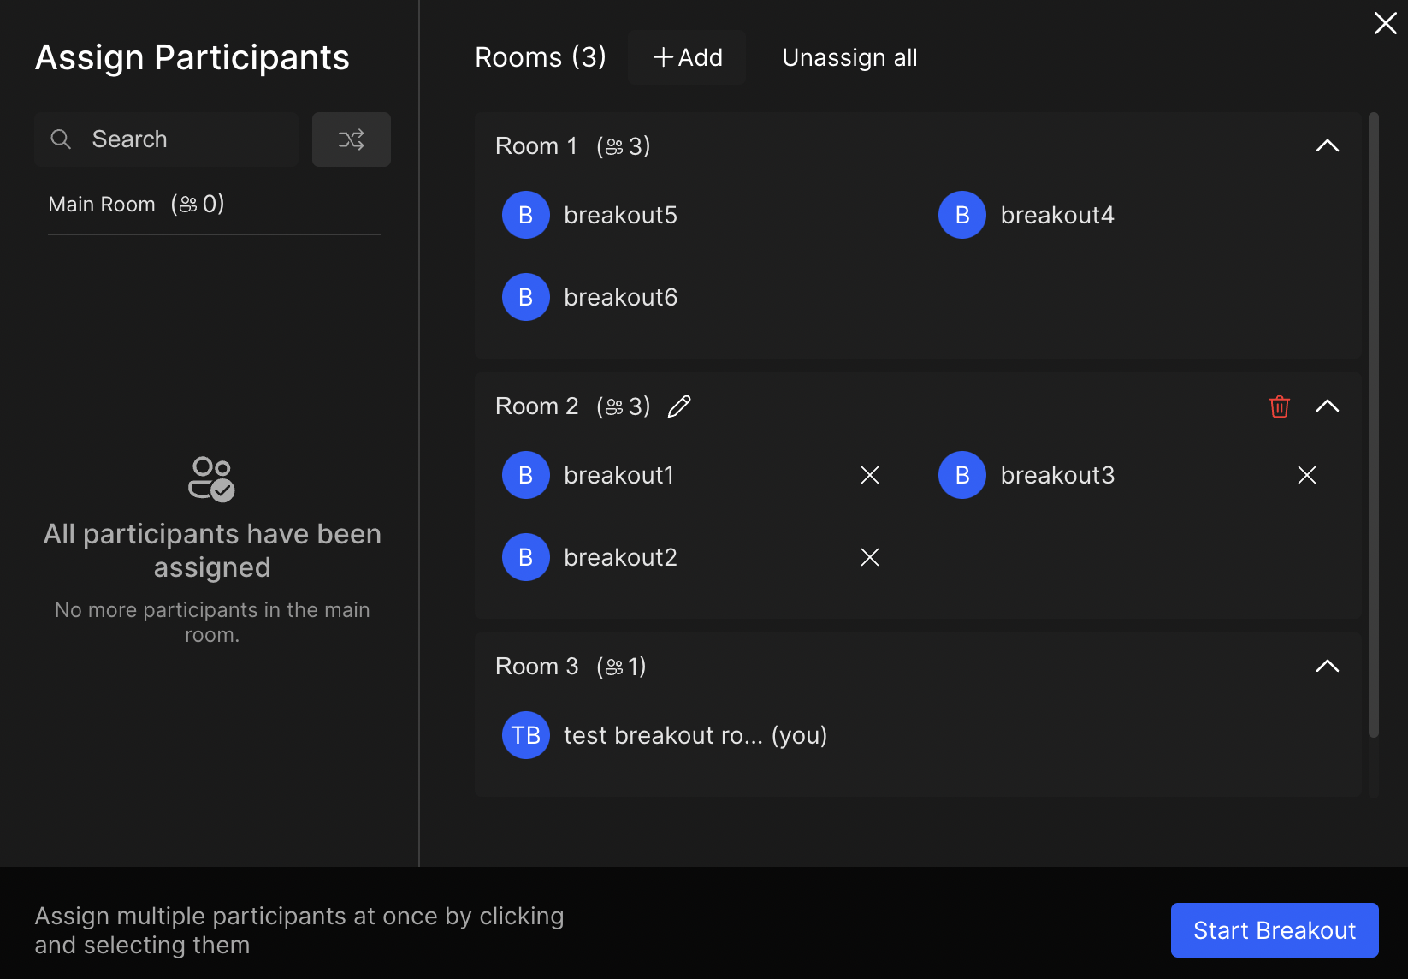Rename Room 2 using pencil icon
The image size is (1408, 979).
pyautogui.click(x=679, y=406)
